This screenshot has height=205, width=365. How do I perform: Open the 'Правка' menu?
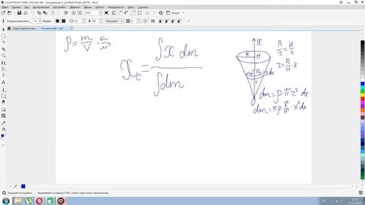[16, 7]
